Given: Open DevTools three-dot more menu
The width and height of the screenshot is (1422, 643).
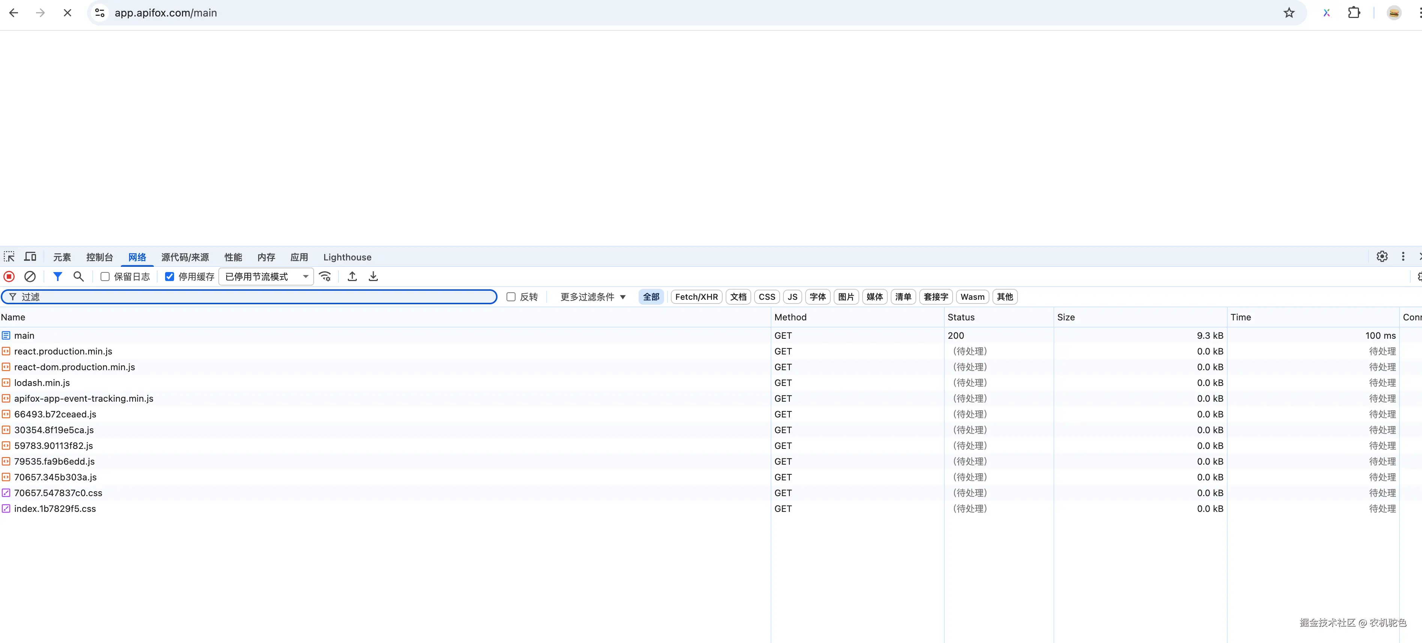Looking at the screenshot, I should point(1403,256).
